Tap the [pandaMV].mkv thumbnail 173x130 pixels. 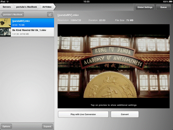click(5, 23)
